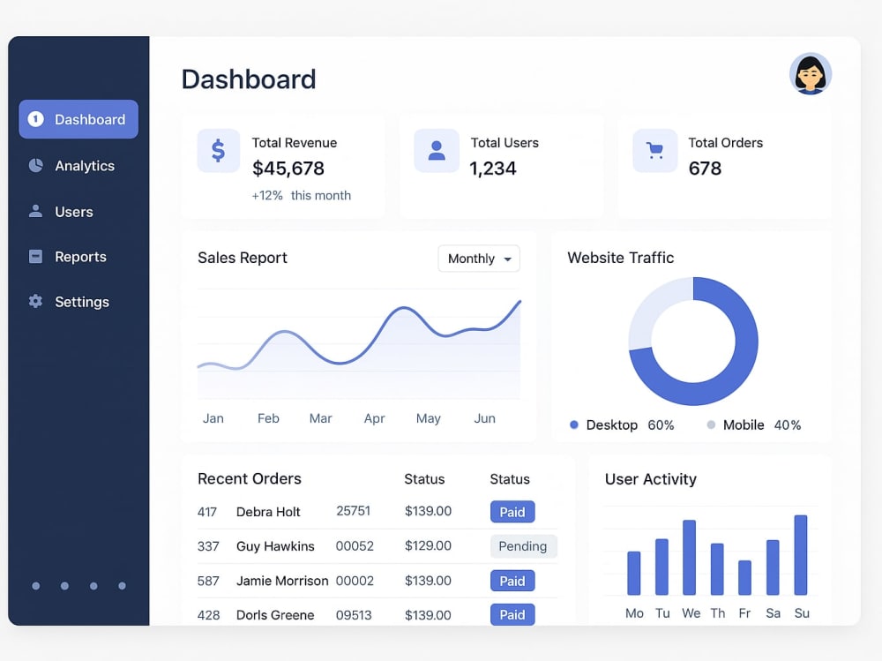The width and height of the screenshot is (882, 661).
Task: Open Reports from the sidebar
Action: 78,257
